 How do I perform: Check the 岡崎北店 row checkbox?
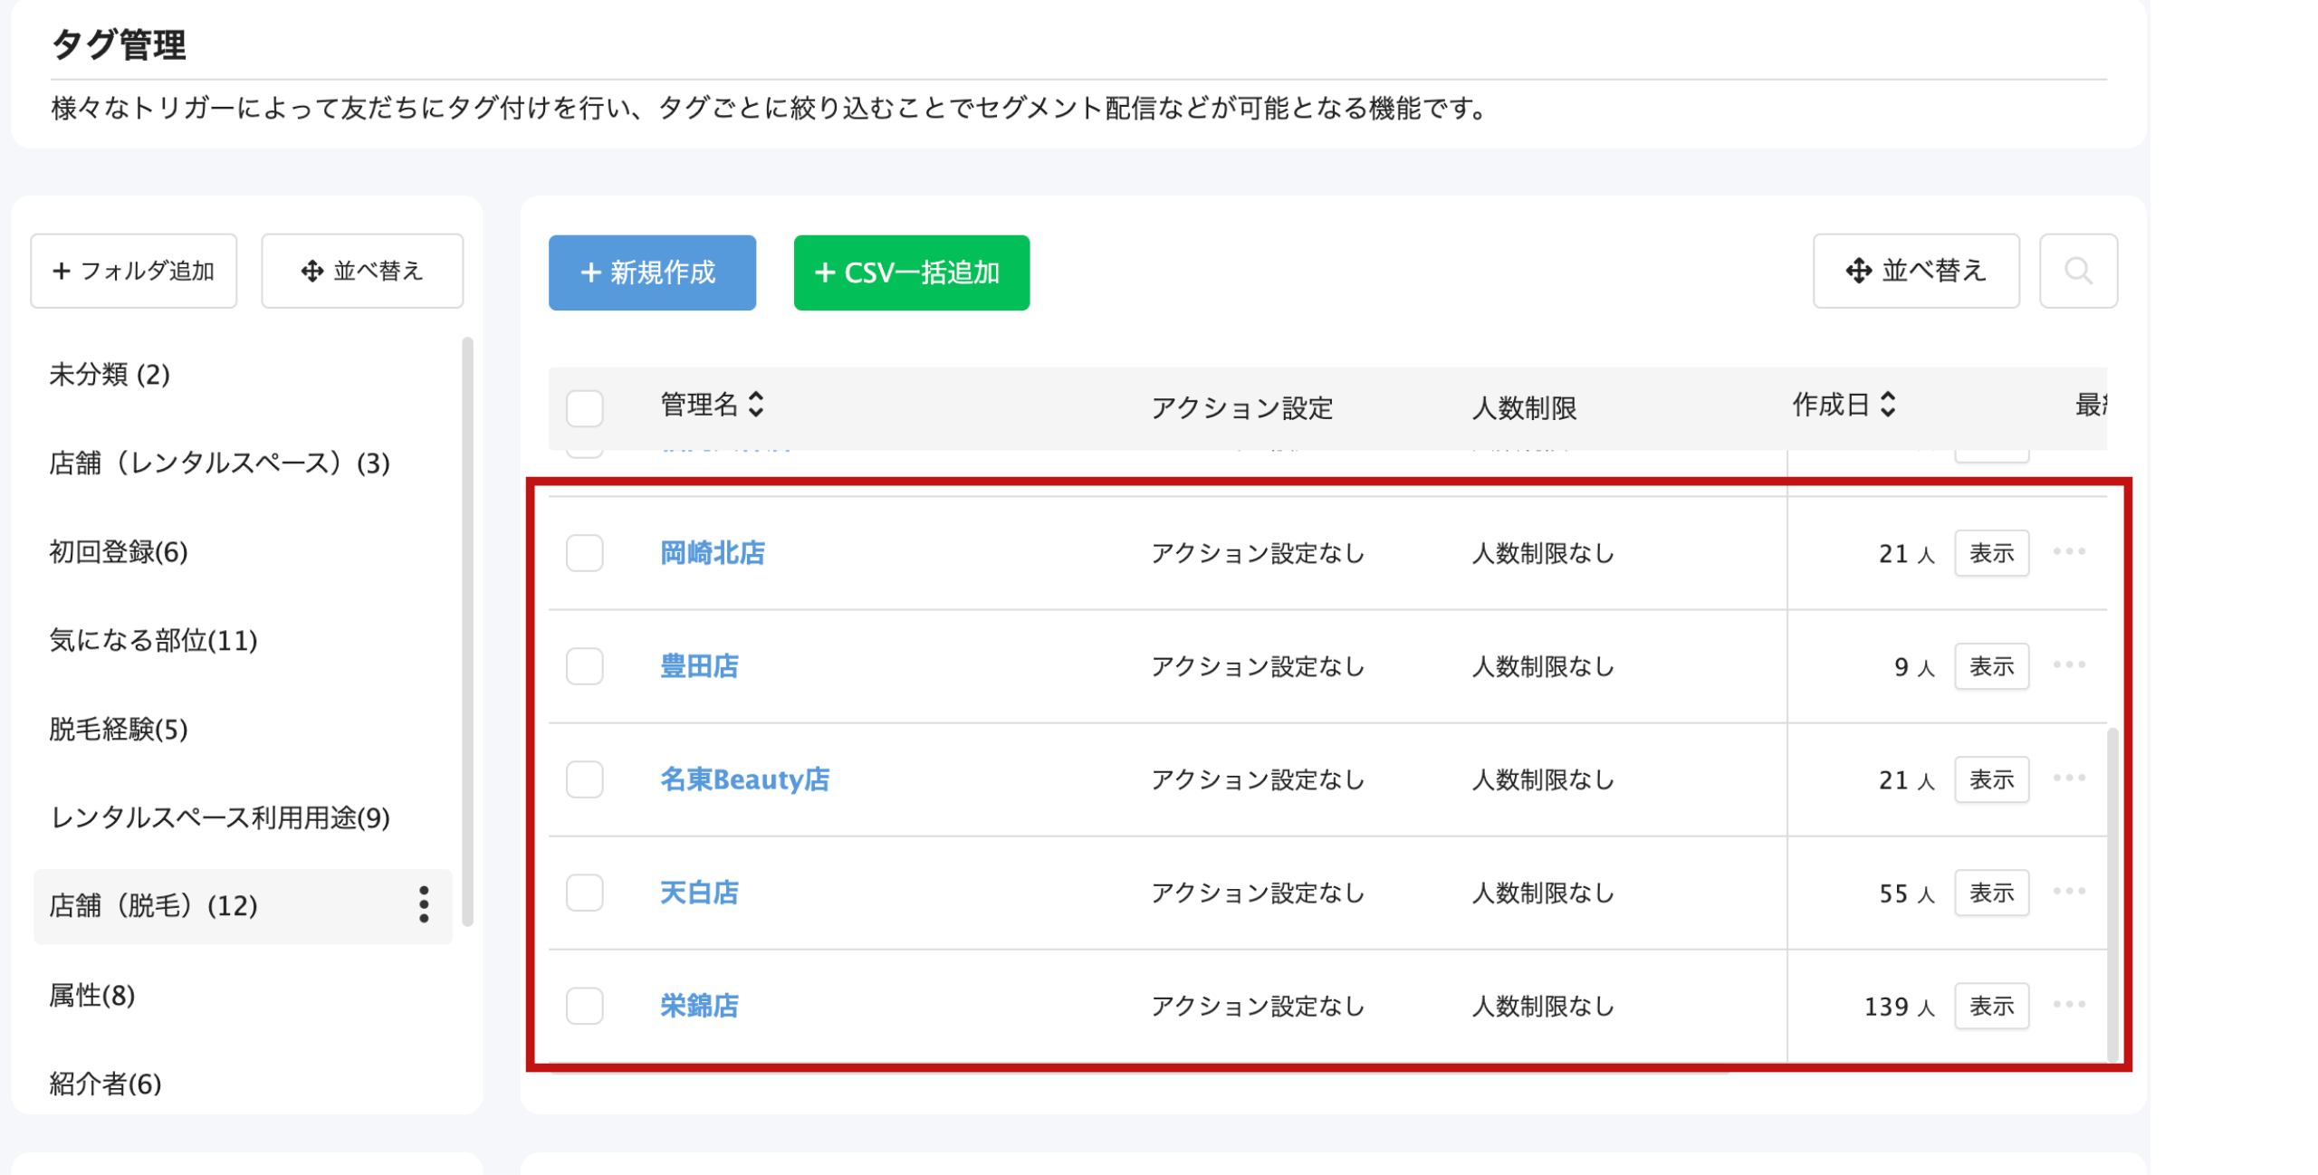click(584, 552)
